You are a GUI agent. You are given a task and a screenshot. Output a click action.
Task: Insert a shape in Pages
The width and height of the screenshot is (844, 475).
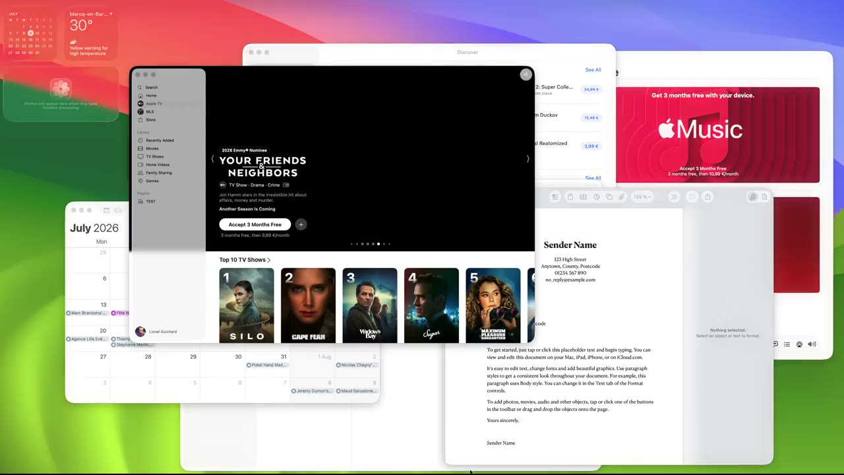609,197
